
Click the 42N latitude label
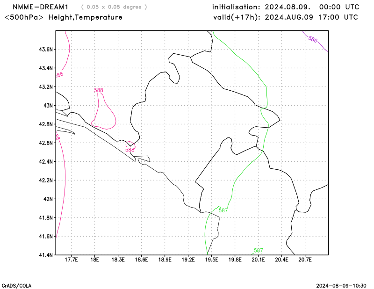click(x=48, y=199)
